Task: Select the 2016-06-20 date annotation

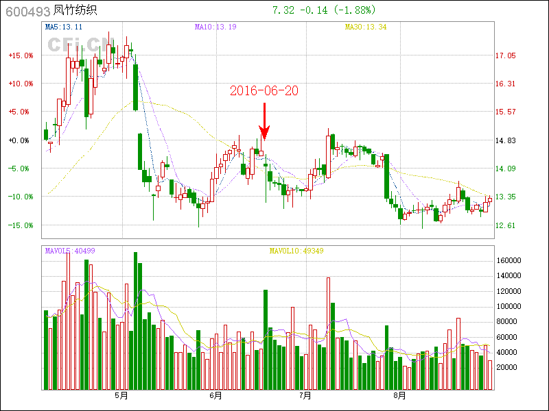Action: 264,90
